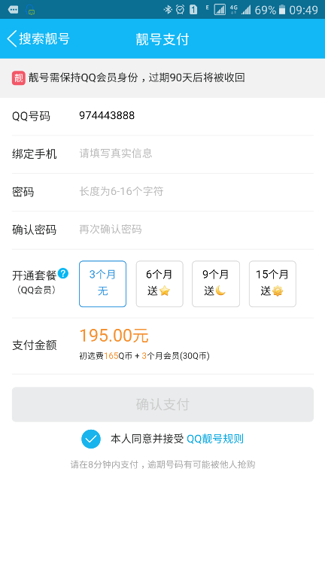Tap the battery icon in status bar
The width and height of the screenshot is (325, 578).
(282, 10)
